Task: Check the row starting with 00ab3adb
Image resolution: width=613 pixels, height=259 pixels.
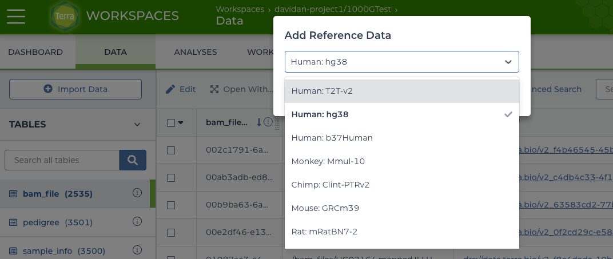Action: click(171, 177)
